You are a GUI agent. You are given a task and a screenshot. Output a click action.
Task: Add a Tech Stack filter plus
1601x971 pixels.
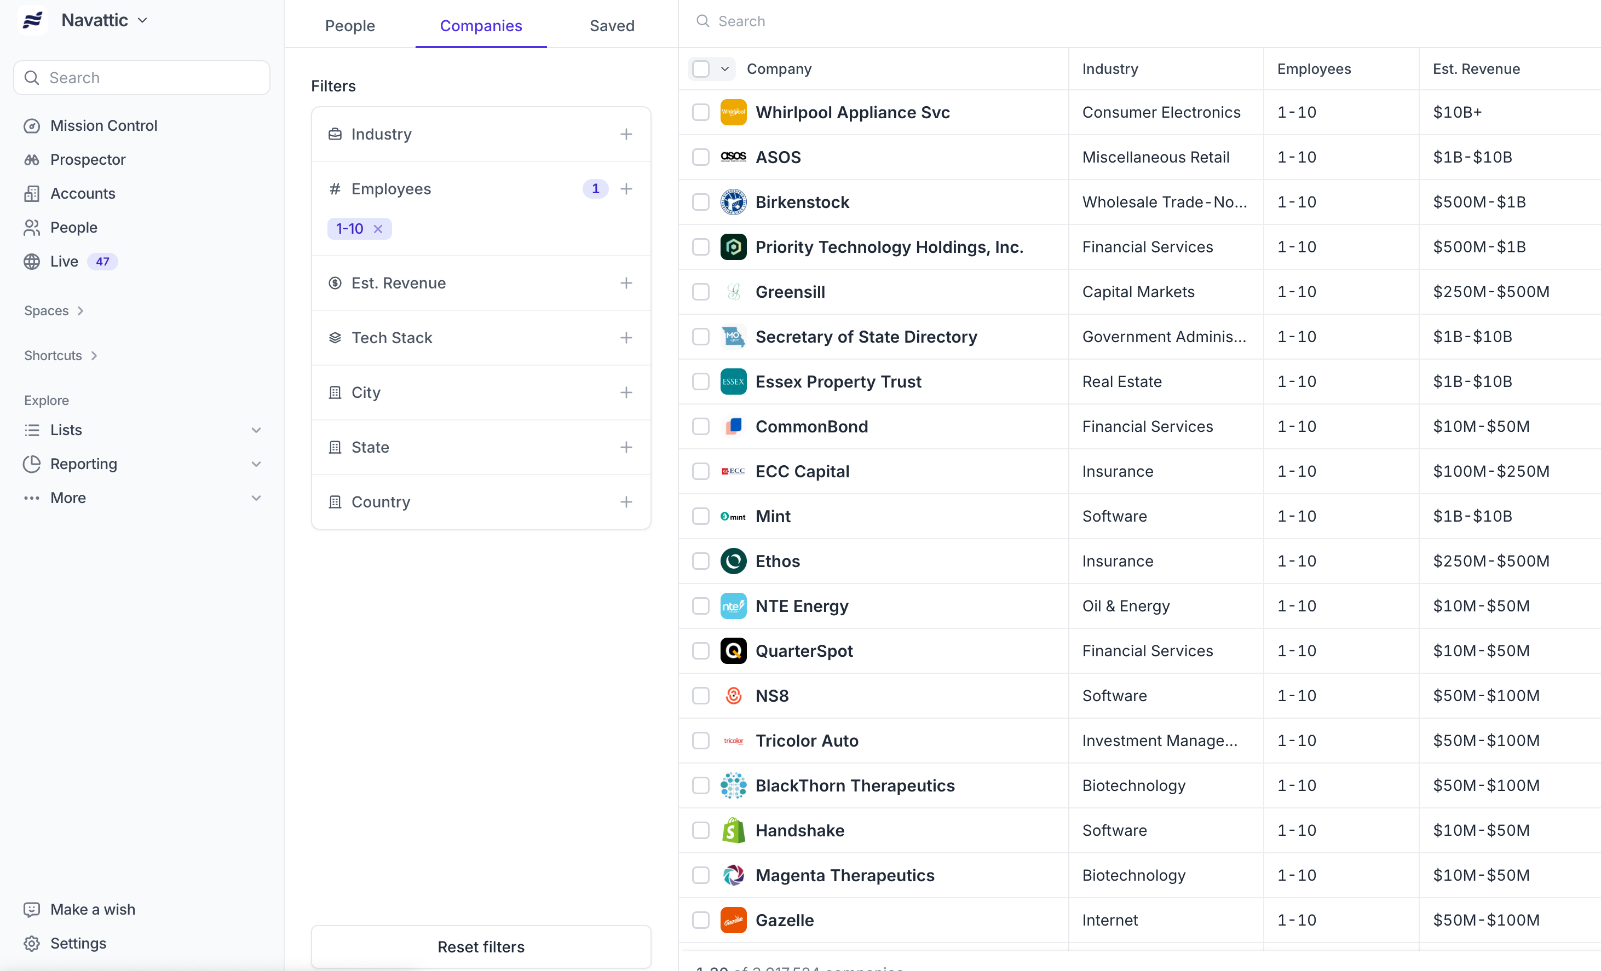pos(626,338)
